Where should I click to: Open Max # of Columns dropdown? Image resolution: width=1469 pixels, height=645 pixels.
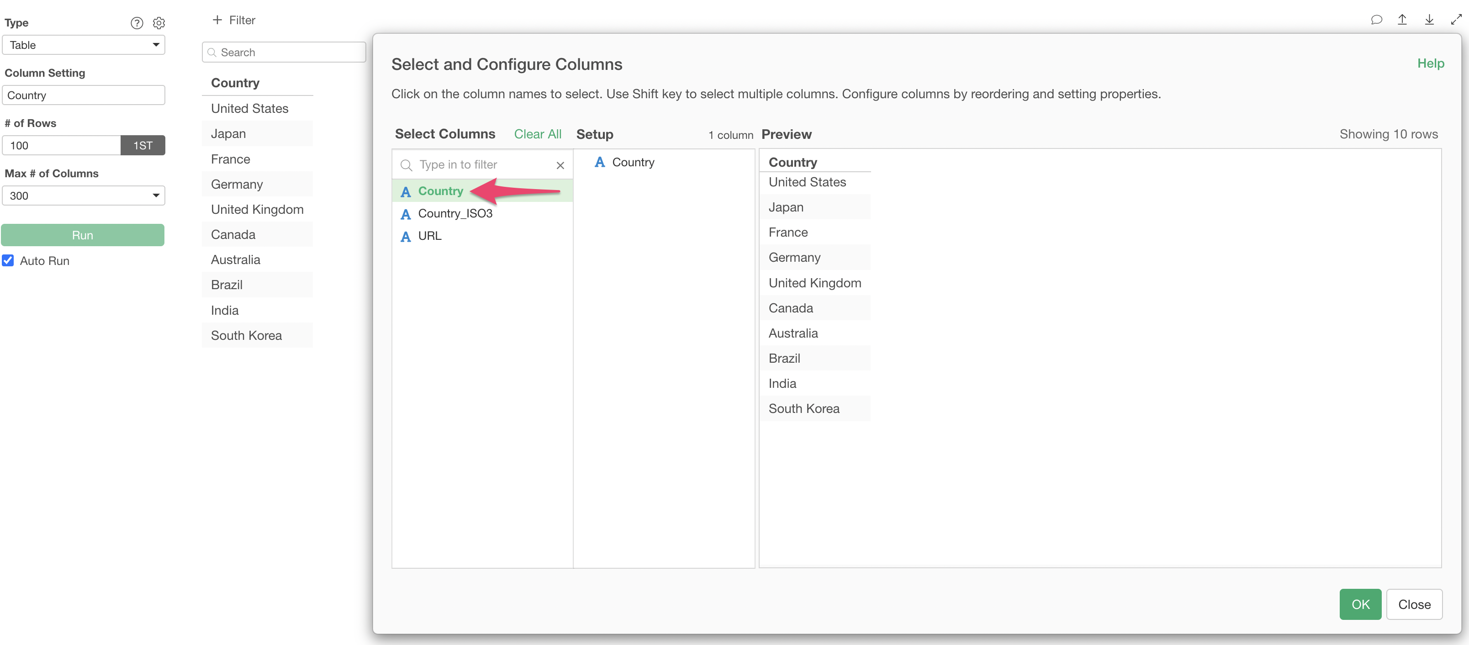pyautogui.click(x=83, y=196)
